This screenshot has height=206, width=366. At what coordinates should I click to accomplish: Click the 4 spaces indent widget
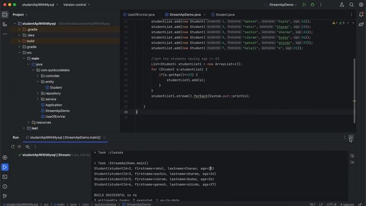point(347,204)
